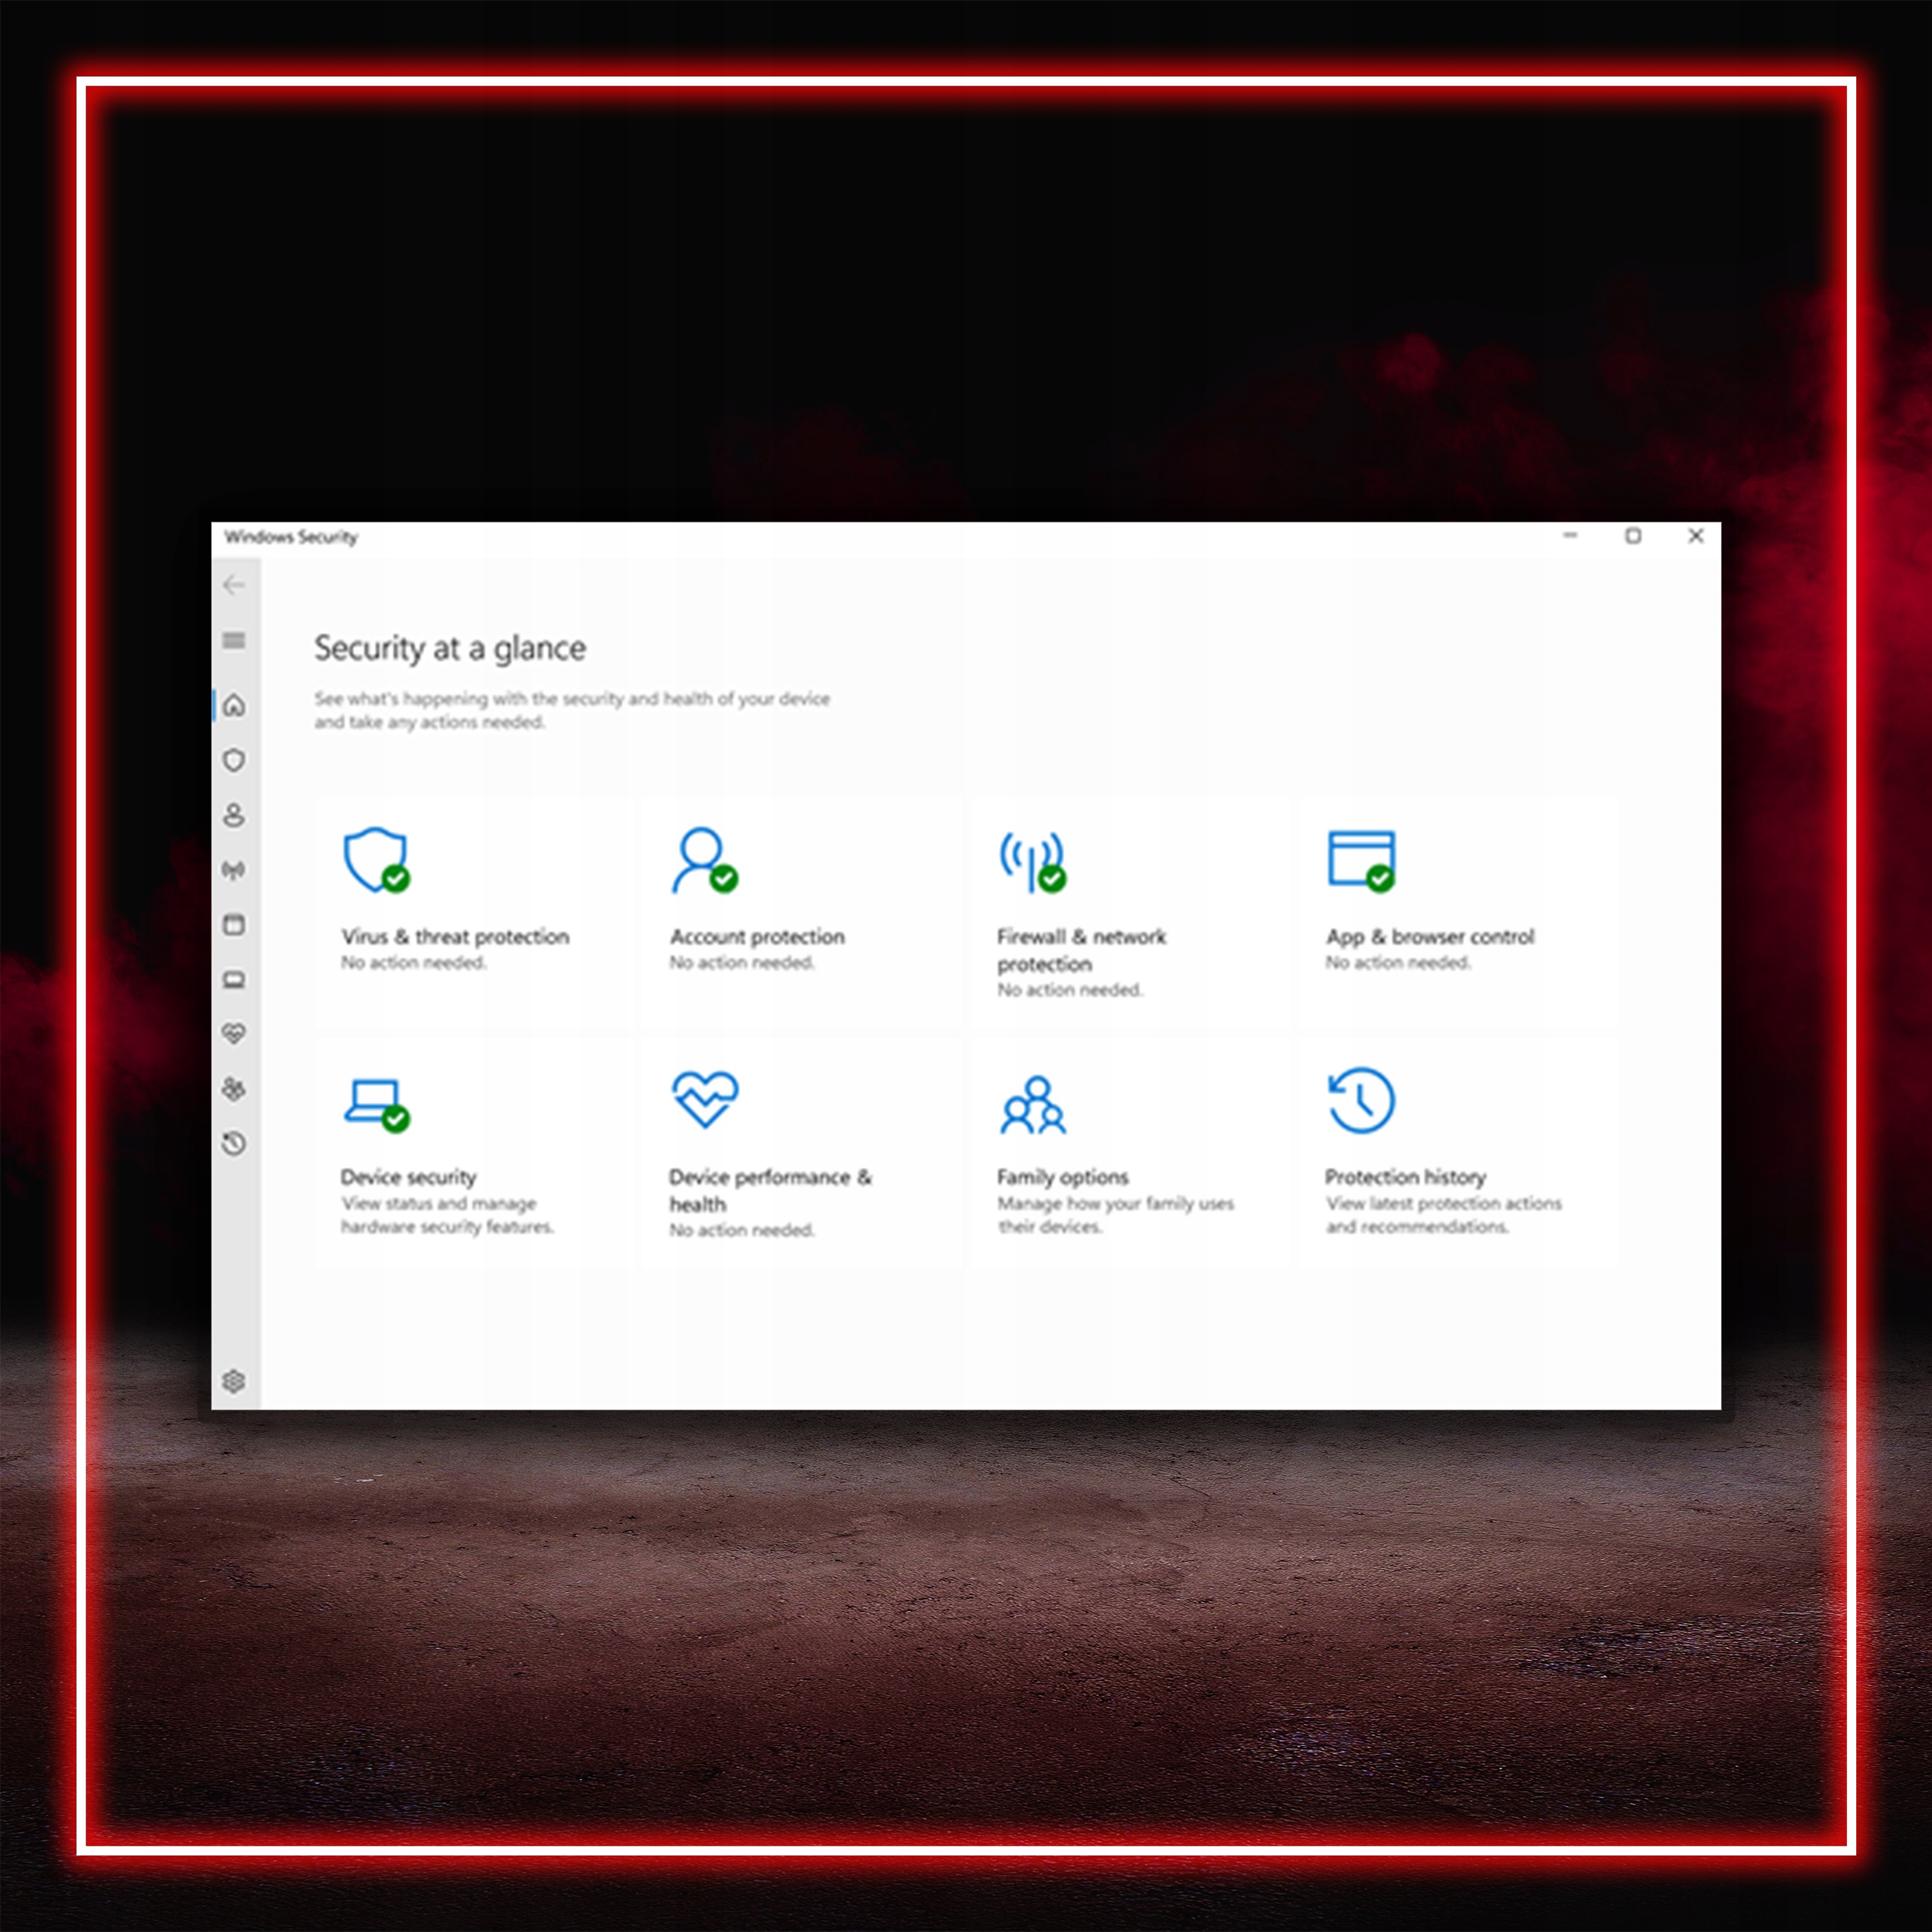
Task: Open Firewall antenna icon in sidebar
Action: point(234,870)
